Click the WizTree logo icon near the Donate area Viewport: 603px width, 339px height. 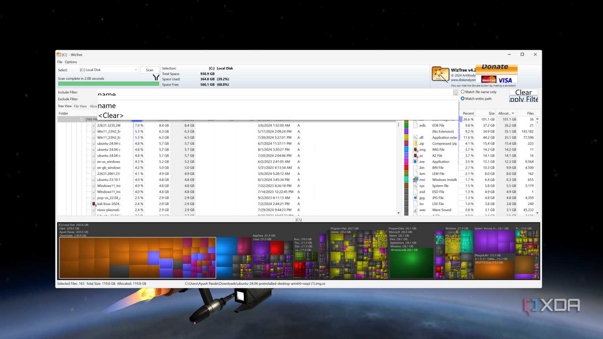440,74
